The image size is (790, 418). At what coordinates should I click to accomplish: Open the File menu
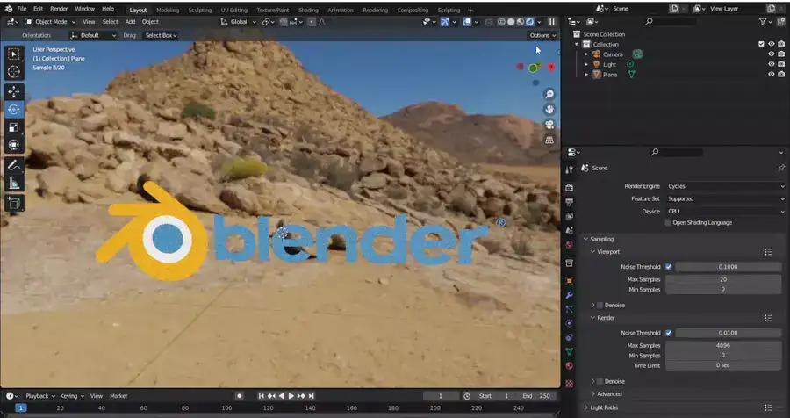22,9
